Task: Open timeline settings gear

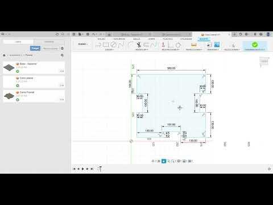Action: [269, 169]
